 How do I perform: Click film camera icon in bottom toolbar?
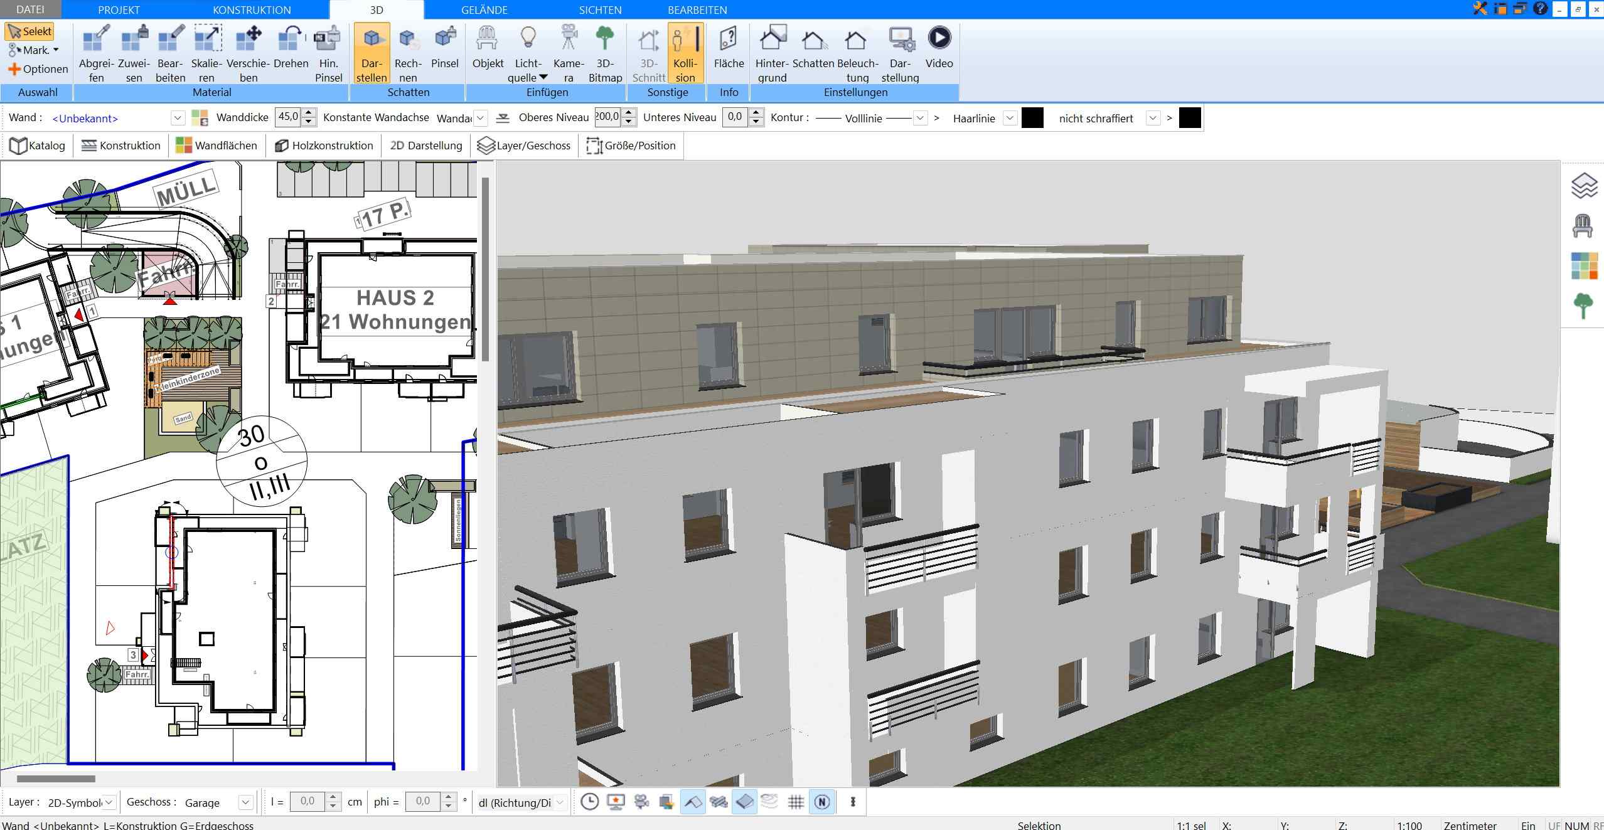[x=641, y=802]
